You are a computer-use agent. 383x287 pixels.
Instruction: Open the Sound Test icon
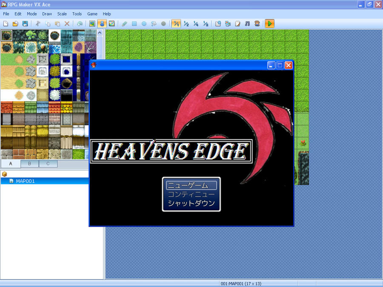click(x=247, y=23)
